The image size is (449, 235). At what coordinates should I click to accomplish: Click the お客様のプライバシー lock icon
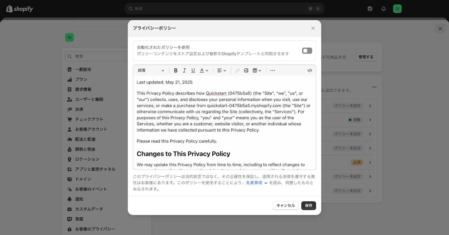pos(70,229)
